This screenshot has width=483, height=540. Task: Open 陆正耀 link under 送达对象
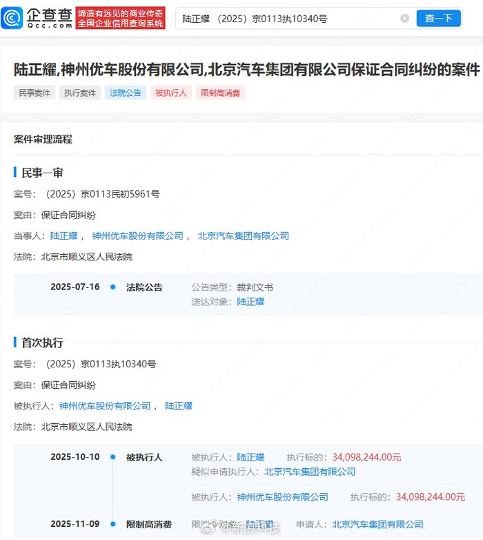point(250,302)
